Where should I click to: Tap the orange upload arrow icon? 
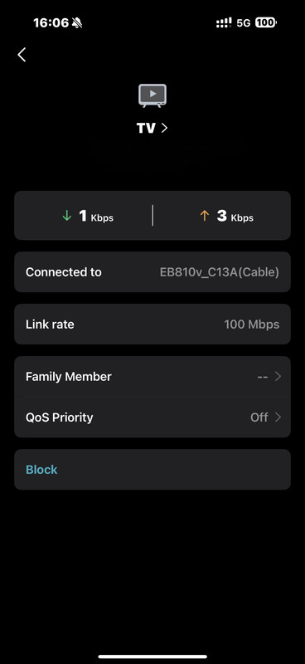coord(205,216)
